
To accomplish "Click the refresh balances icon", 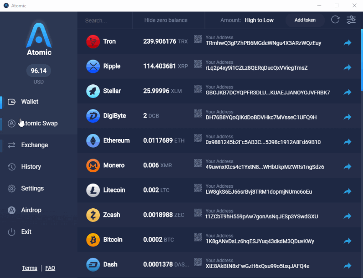I will coord(335,20).
